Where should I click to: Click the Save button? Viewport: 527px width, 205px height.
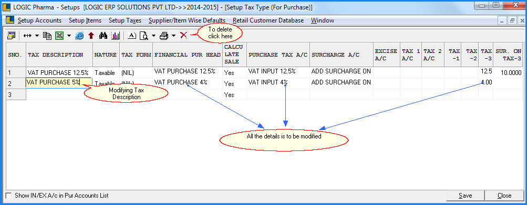[466, 196]
